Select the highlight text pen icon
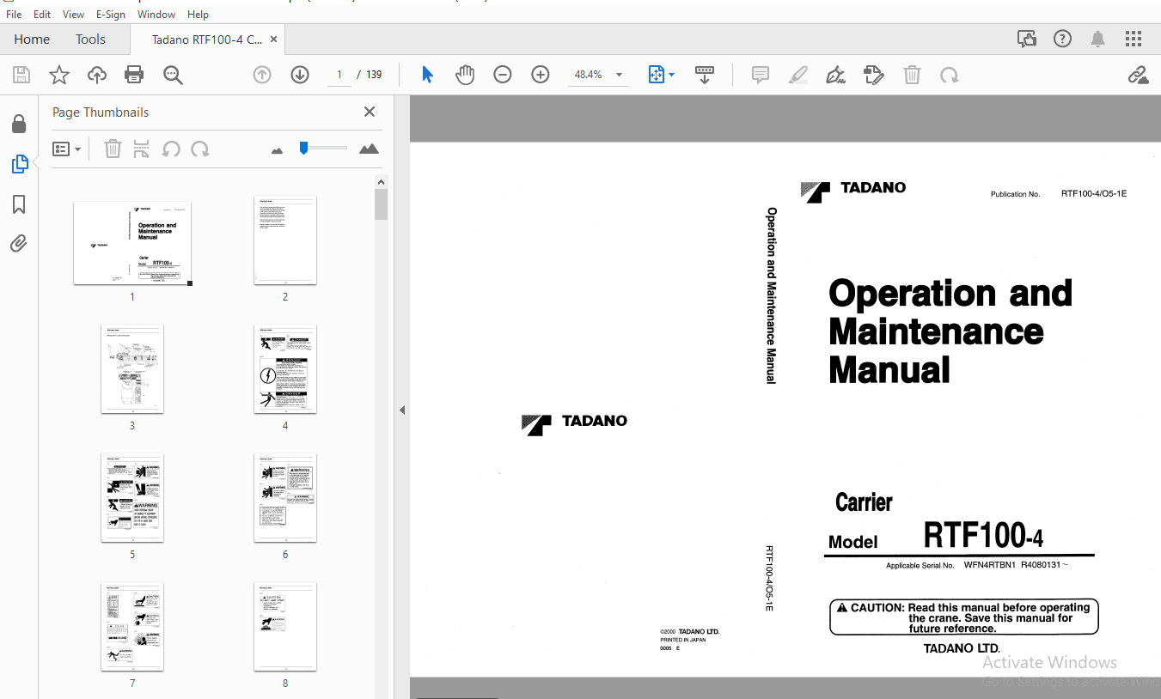The width and height of the screenshot is (1161, 699). click(x=798, y=75)
